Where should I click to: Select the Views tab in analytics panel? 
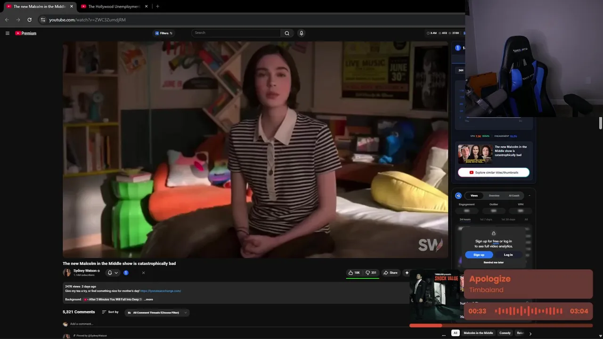(474, 195)
